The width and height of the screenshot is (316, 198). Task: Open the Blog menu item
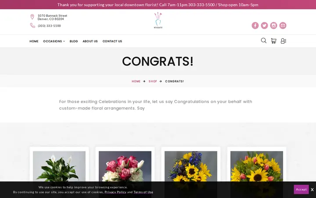74,41
